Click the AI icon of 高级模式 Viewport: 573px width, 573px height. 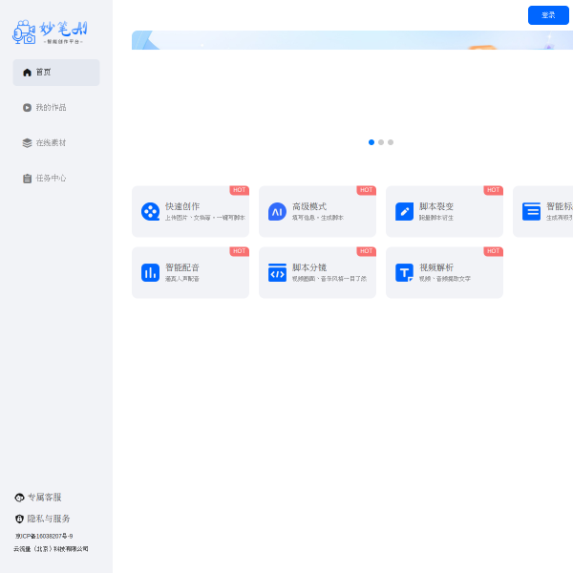tap(277, 211)
